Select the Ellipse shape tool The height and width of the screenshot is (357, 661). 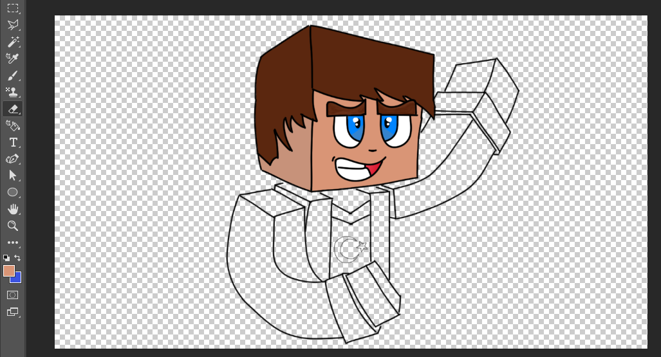13,192
